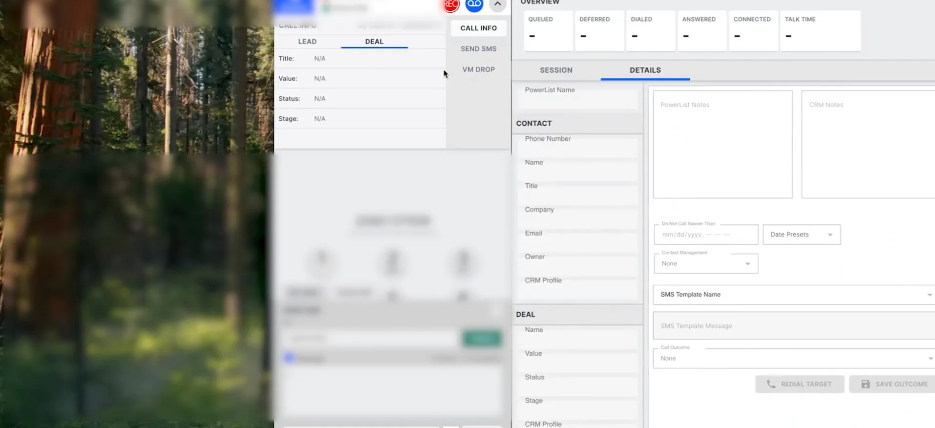Screen dimensions: 935x428
Task: Click the ANSWERED overview card
Action: click(702, 31)
